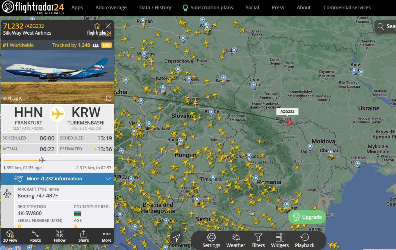
Task: Click the Follow aircraft icon
Action: coord(60,236)
